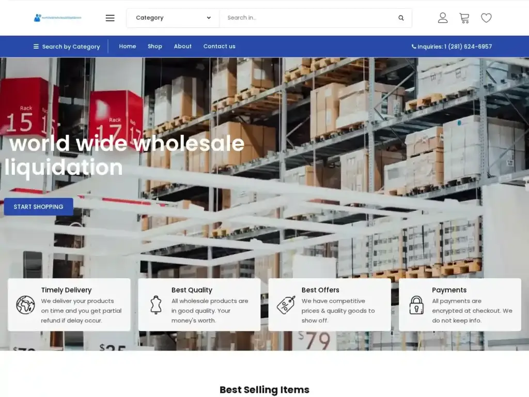Select the padlock icon beside Payments
This screenshot has height=397, width=529.
[416, 305]
